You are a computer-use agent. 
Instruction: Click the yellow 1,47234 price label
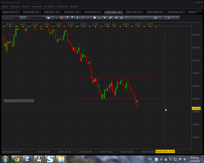(x=196, y=109)
